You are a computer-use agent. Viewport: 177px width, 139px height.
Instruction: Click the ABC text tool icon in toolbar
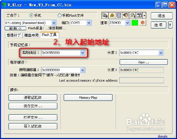click(105, 15)
